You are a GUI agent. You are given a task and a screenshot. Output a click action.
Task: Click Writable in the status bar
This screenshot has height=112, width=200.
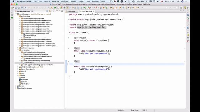121,110
